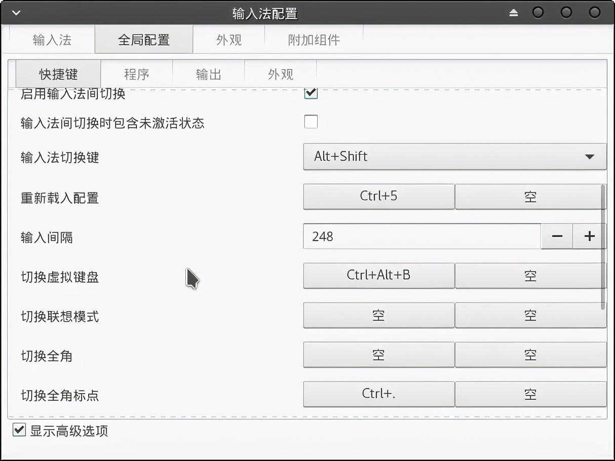Click the Ctrl+. 切换全角标点 shortcut button
This screenshot has width=615, height=461.
[378, 394]
